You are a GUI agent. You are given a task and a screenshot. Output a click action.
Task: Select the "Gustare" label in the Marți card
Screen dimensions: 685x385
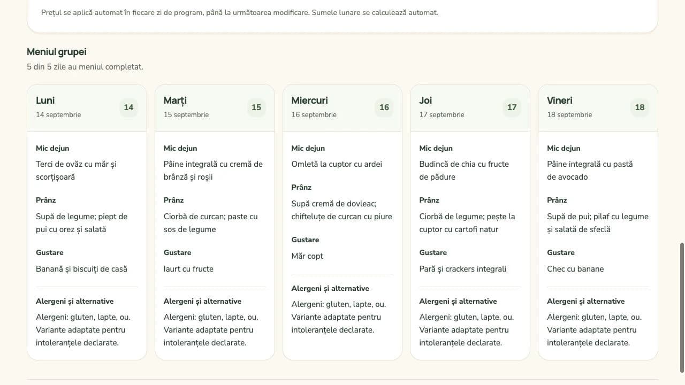177,253
